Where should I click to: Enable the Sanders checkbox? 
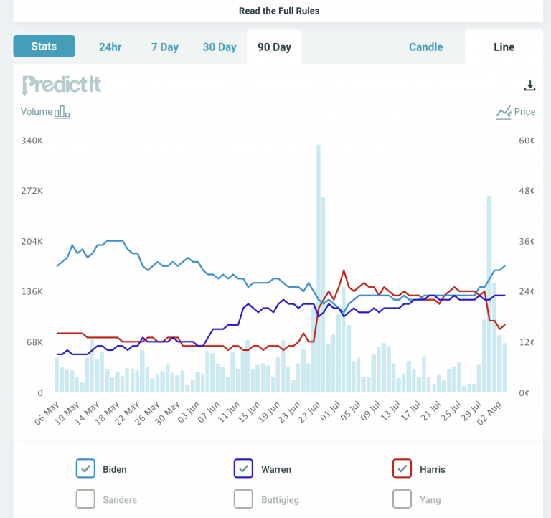click(85, 499)
